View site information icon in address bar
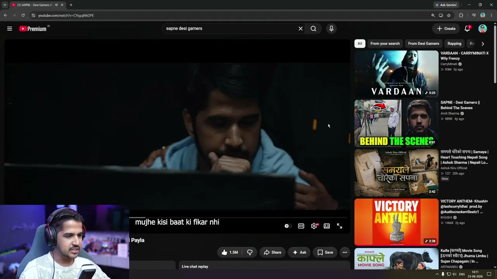The image size is (497, 279). [x=33, y=15]
